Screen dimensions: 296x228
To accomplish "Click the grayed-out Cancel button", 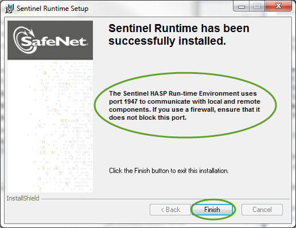I will [x=262, y=210].
